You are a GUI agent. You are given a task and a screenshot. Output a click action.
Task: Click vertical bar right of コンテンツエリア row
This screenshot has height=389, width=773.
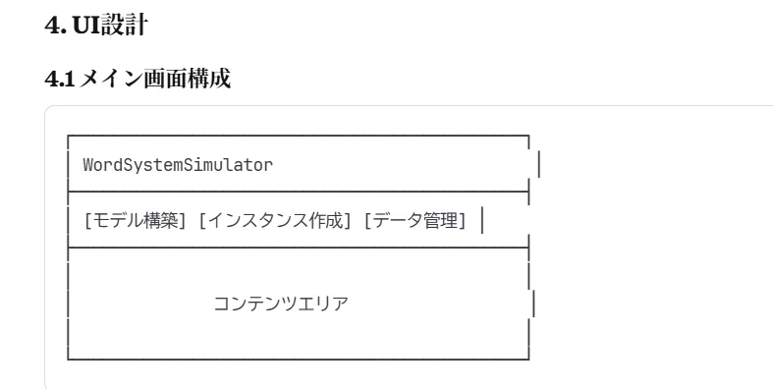[534, 305]
